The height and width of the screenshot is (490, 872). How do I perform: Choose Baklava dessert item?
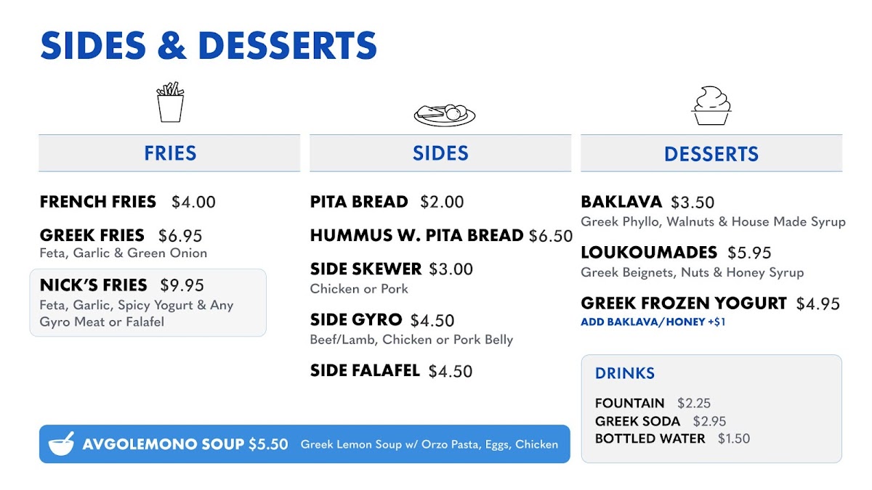(647, 203)
